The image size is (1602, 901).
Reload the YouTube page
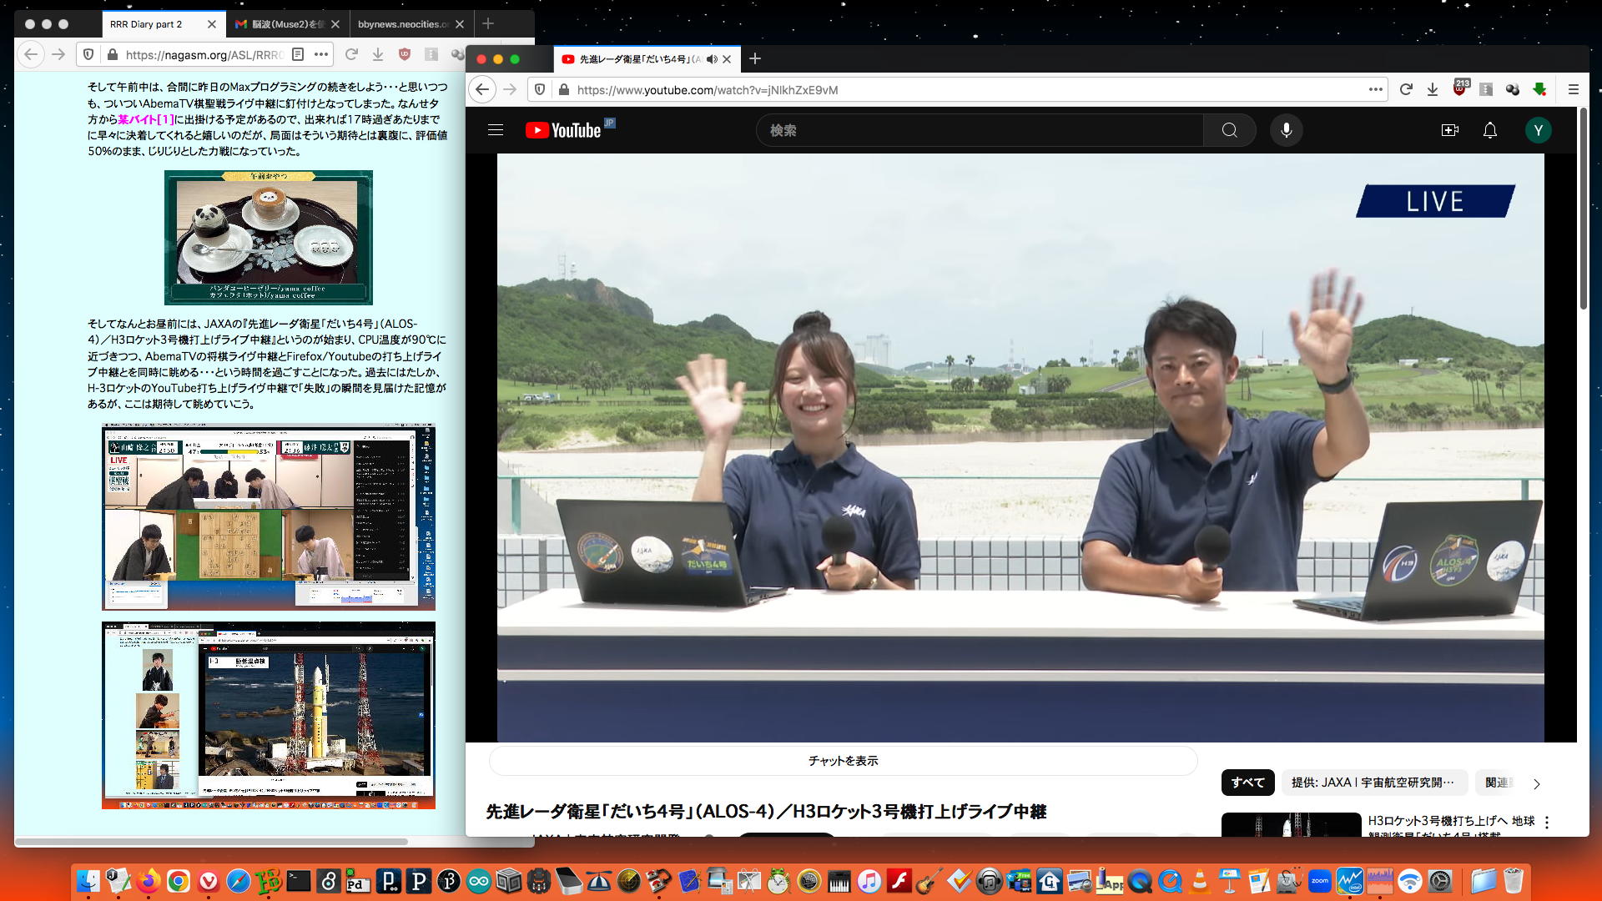coord(1406,89)
